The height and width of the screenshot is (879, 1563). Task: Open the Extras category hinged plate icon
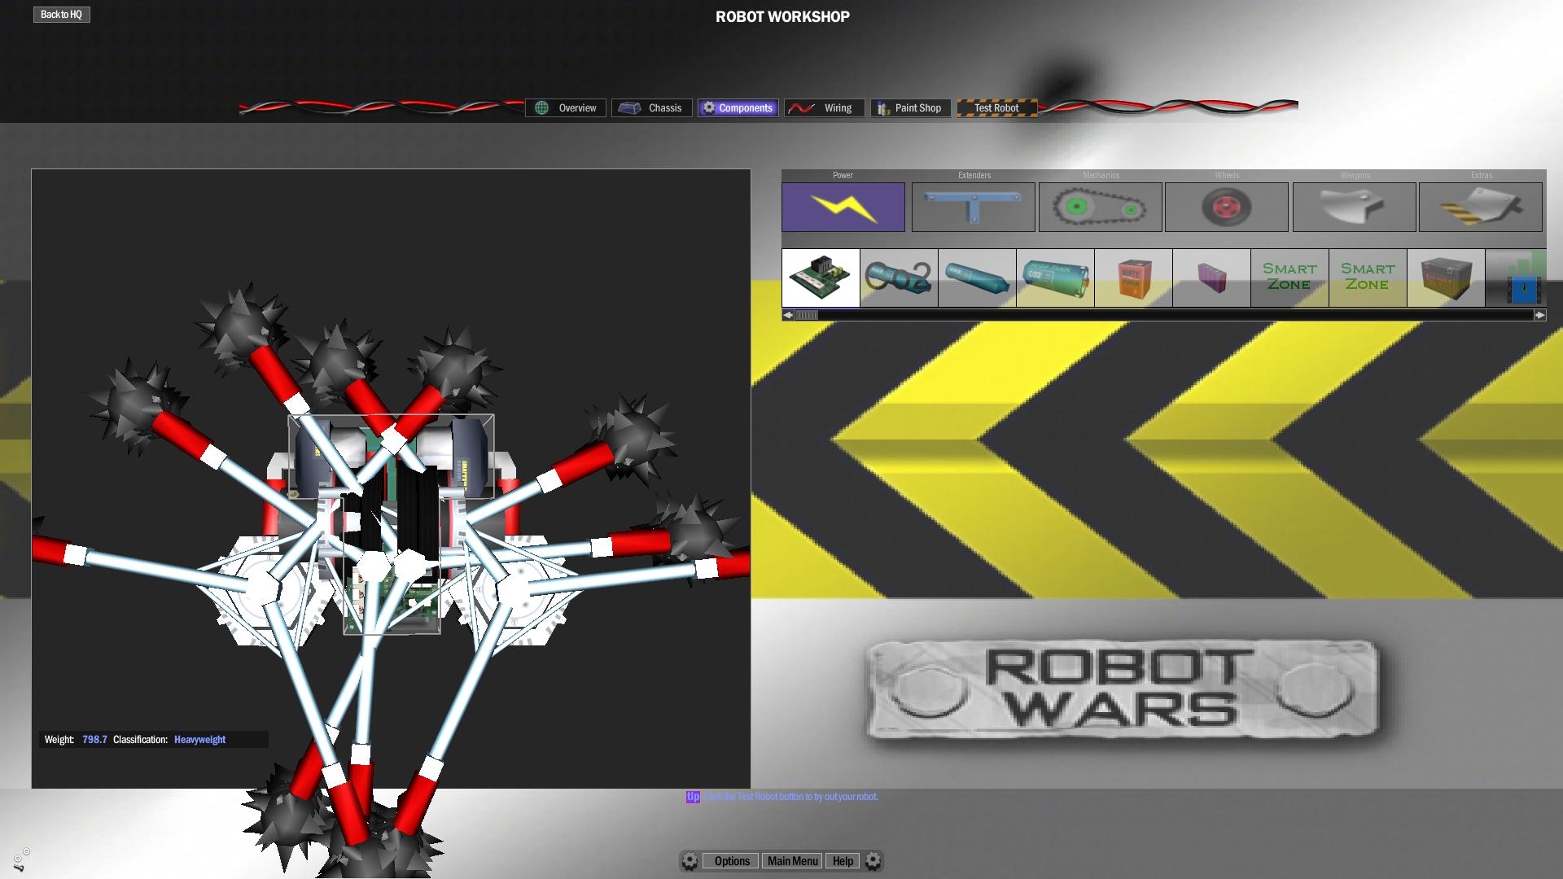(x=1480, y=207)
